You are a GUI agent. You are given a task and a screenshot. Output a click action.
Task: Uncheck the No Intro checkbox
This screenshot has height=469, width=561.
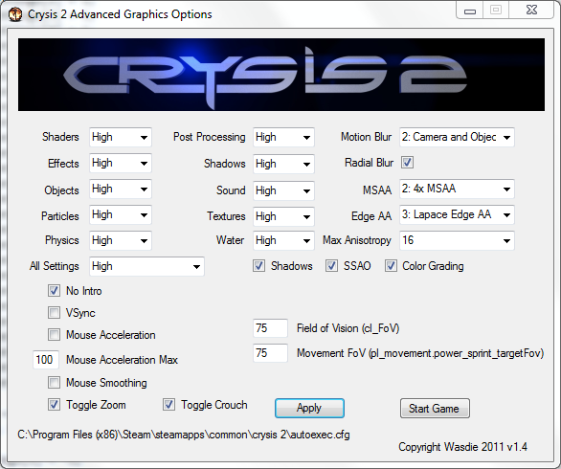[x=54, y=290]
